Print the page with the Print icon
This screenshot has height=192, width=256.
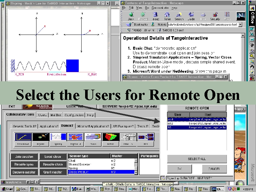(203, 16)
